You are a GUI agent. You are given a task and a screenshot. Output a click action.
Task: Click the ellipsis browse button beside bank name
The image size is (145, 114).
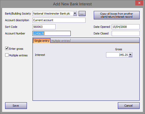click(82, 14)
